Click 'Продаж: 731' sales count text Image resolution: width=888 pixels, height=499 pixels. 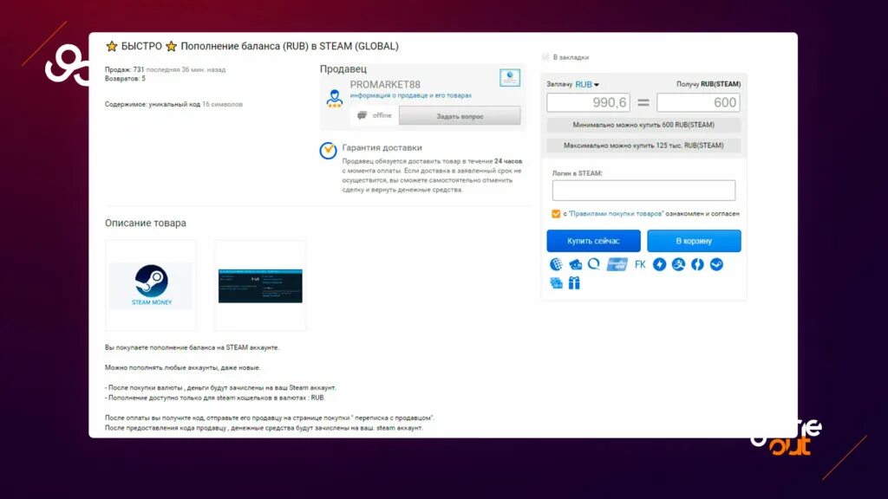point(125,69)
